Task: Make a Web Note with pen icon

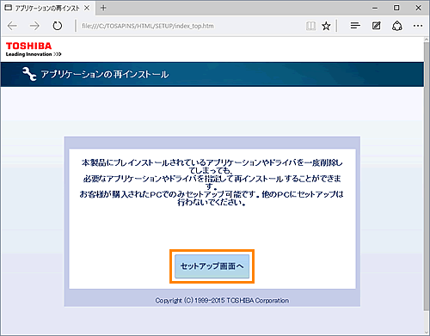Action: click(376, 26)
